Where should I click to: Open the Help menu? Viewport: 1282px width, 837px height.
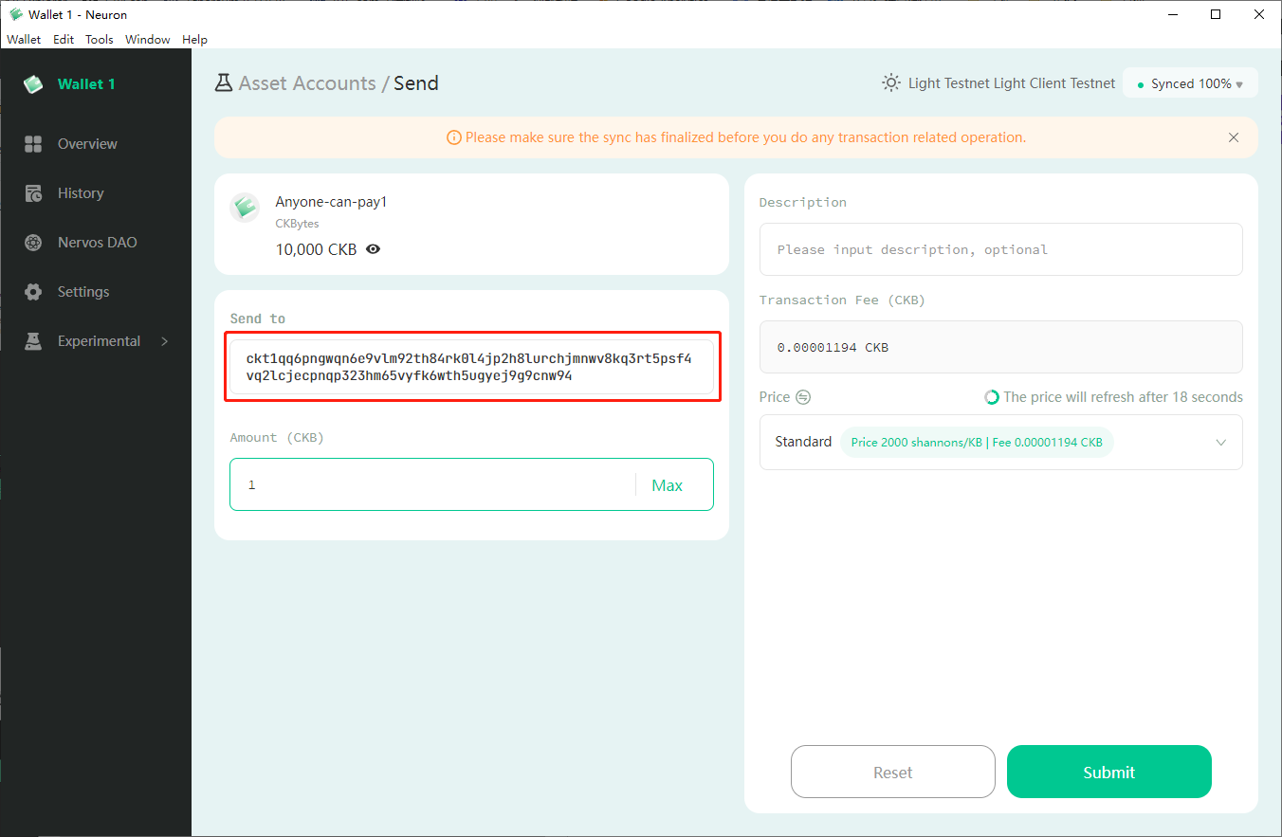[x=194, y=40]
